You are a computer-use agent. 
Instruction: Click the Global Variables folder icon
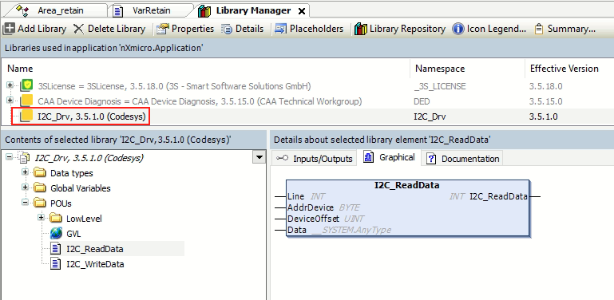pos(40,188)
